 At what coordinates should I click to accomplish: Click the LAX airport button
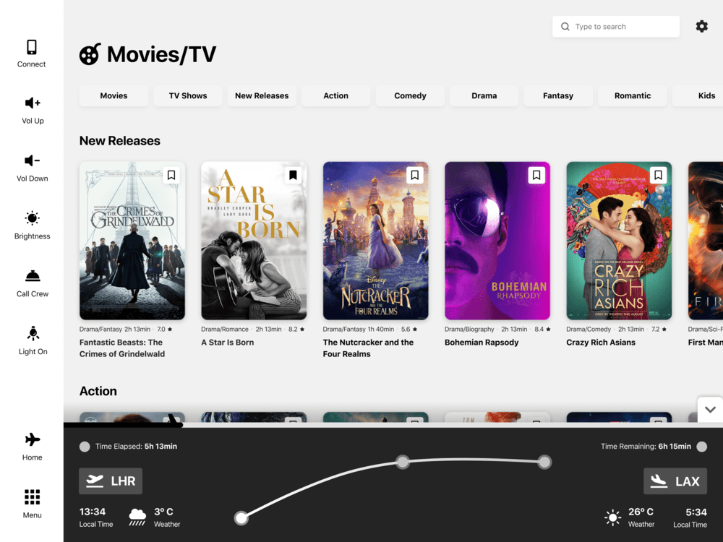(675, 481)
